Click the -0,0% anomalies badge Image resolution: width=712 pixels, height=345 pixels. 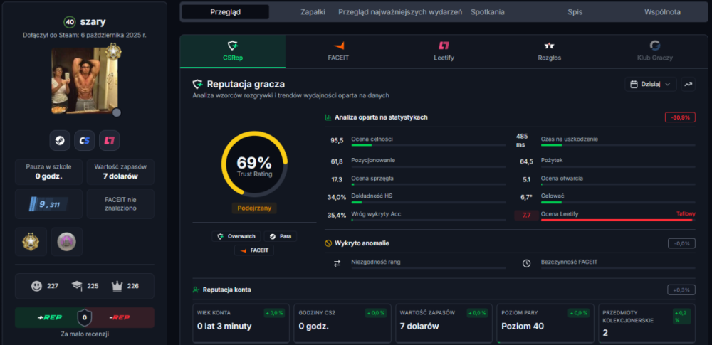coord(681,243)
